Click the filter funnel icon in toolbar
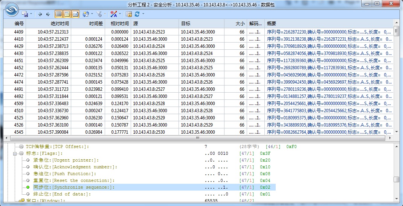 coord(99,14)
